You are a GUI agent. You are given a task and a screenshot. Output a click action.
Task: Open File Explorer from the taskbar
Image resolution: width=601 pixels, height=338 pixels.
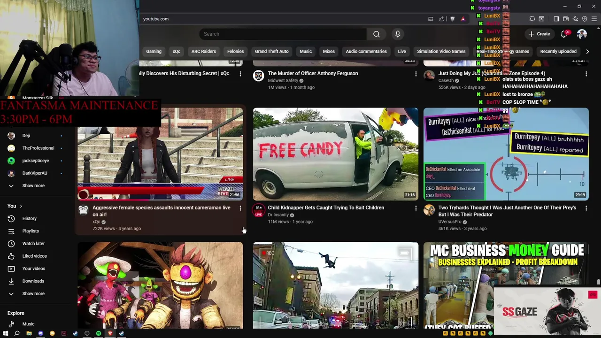(29, 333)
